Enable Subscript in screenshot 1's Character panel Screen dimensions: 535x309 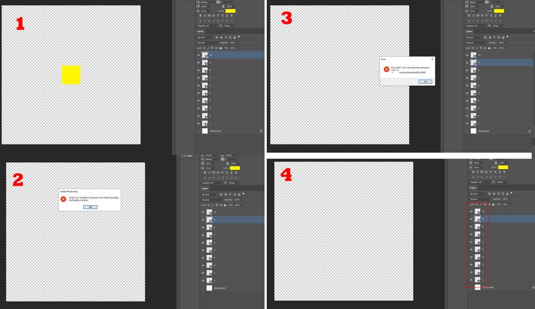pos(222,16)
